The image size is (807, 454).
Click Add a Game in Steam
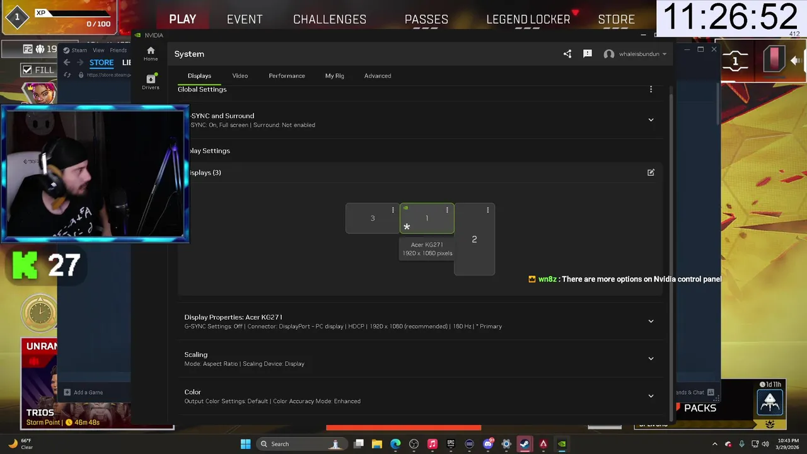coord(83,392)
